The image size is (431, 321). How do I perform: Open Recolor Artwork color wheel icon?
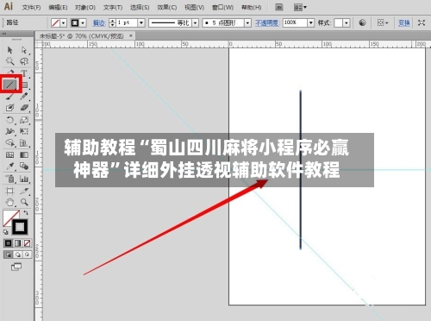363,22
